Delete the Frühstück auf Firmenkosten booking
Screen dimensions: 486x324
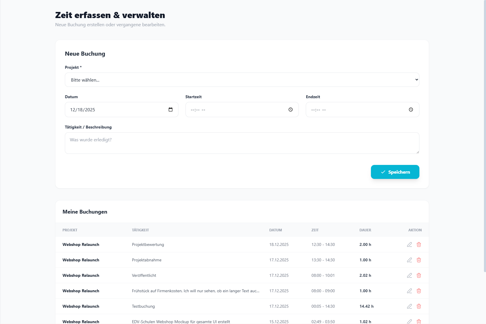(419, 291)
